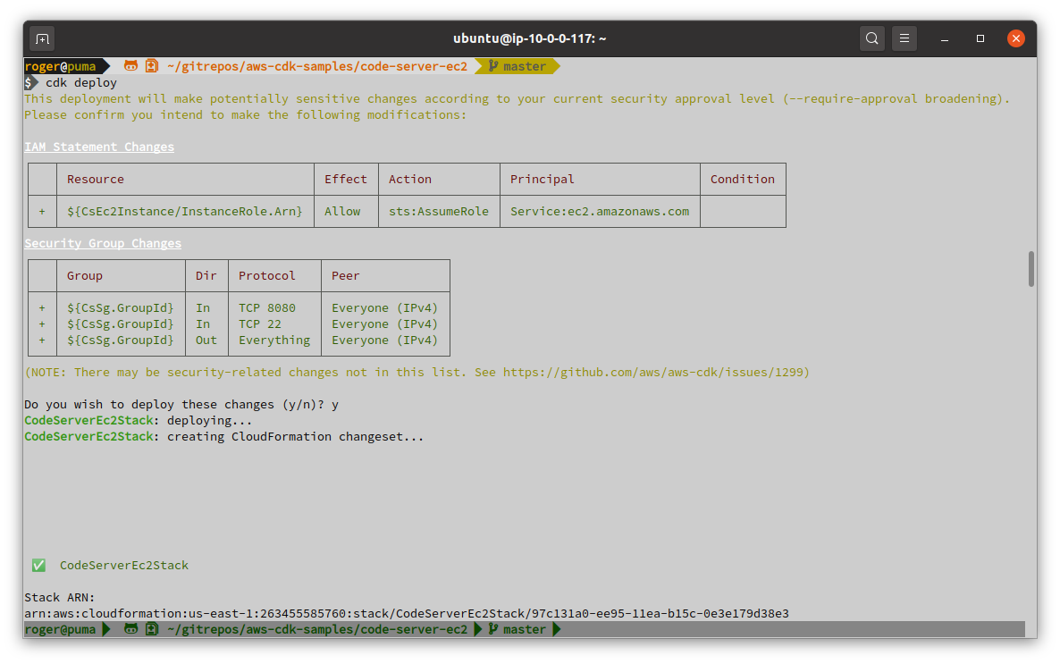The image size is (1060, 664).
Task: Click the git branch icon in top prompt
Action: coord(492,65)
